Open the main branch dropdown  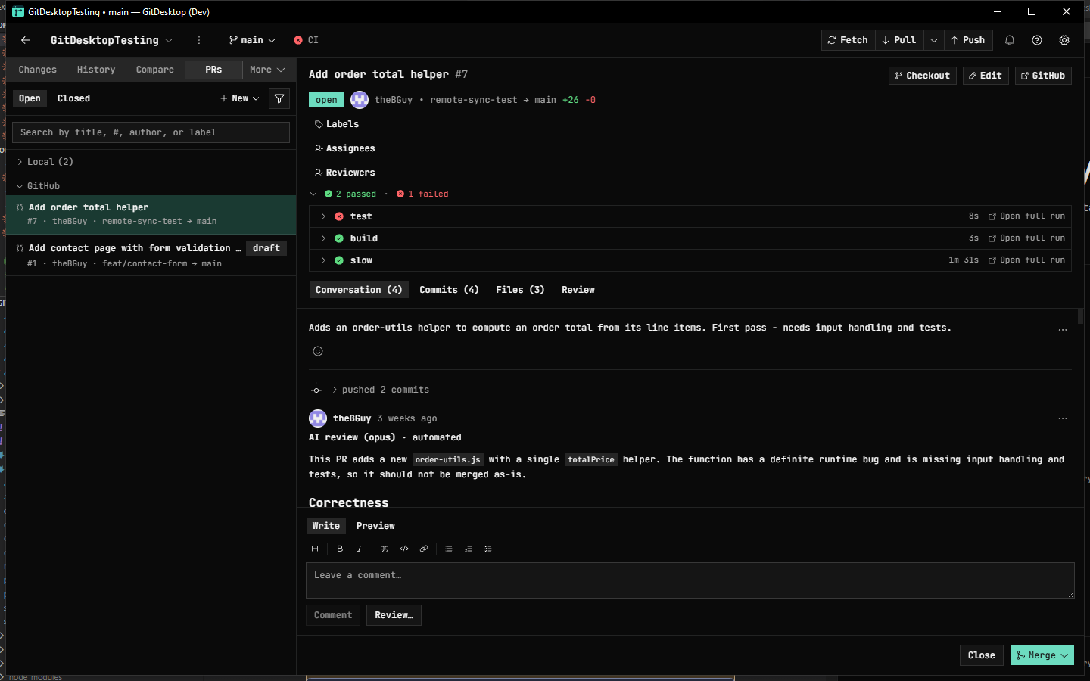point(252,40)
